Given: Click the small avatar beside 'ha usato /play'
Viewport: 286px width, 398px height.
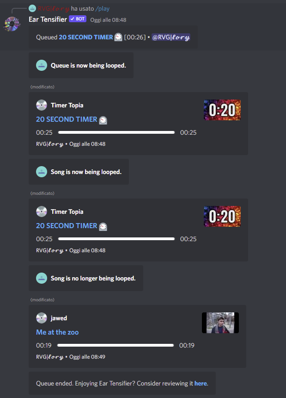Looking at the screenshot, I should 32,8.
